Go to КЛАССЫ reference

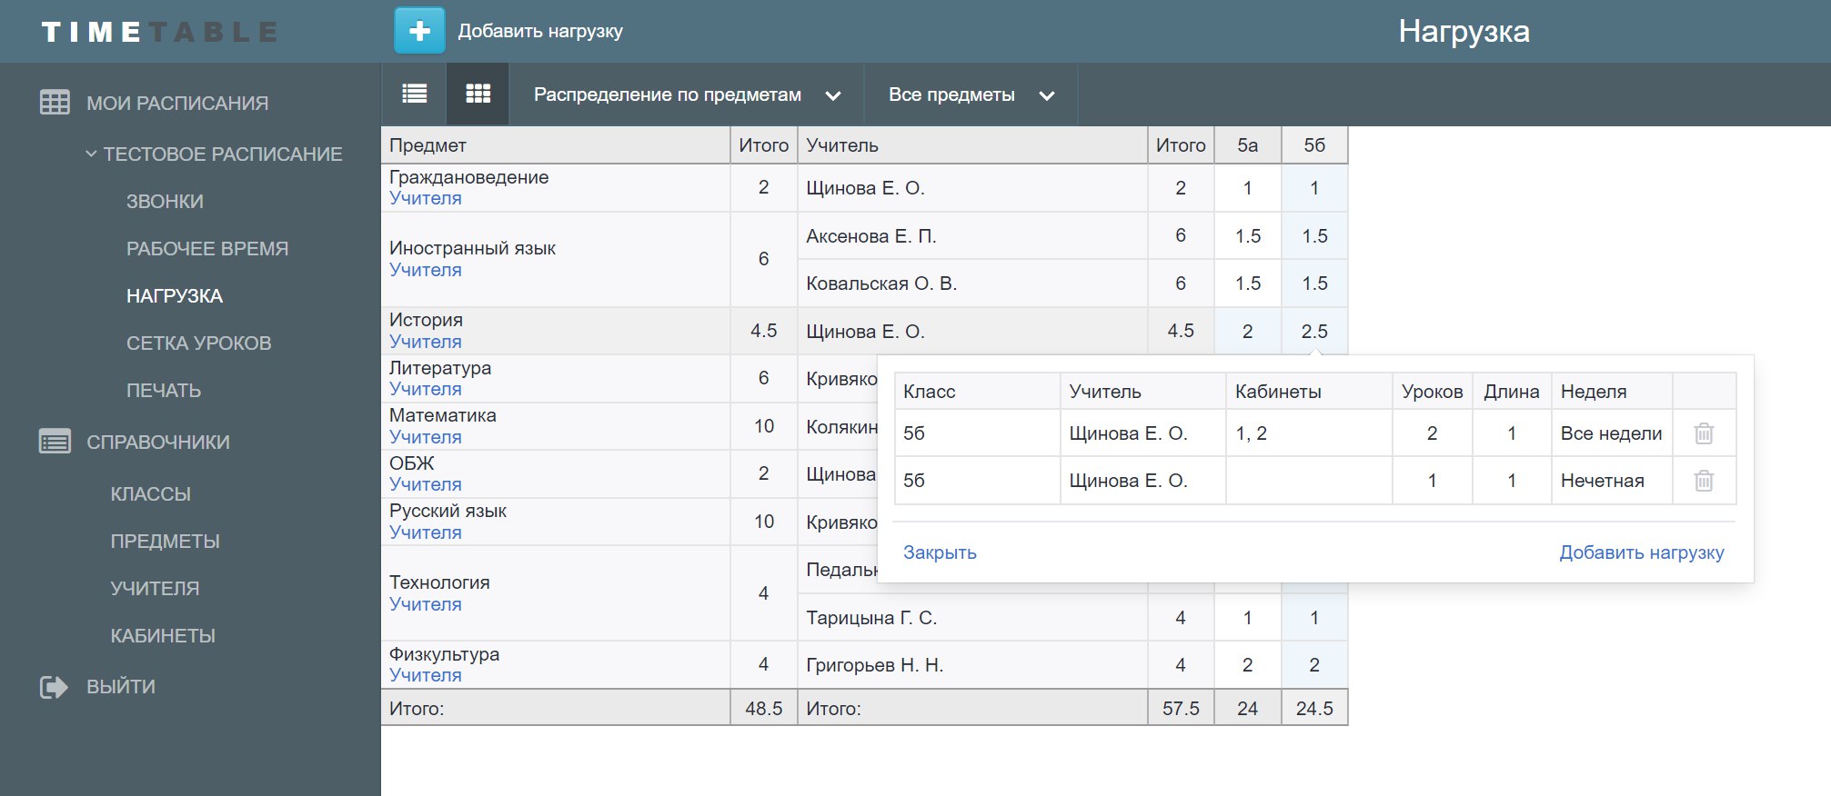[151, 493]
